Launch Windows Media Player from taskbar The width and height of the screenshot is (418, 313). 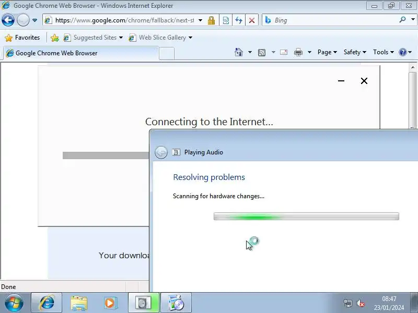pos(110,303)
